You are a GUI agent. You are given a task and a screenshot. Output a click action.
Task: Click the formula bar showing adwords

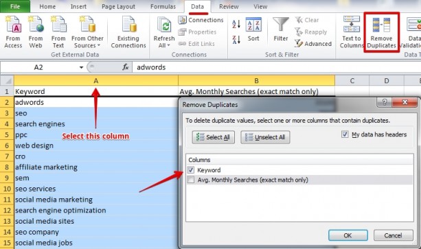277,67
